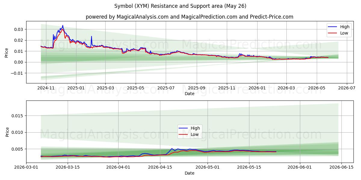Click the chart title 'Symbol (XYM) Resistance and Support area (May 26)'

[180, 6]
